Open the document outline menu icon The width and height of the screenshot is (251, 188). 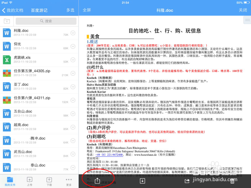tap(247, 20)
